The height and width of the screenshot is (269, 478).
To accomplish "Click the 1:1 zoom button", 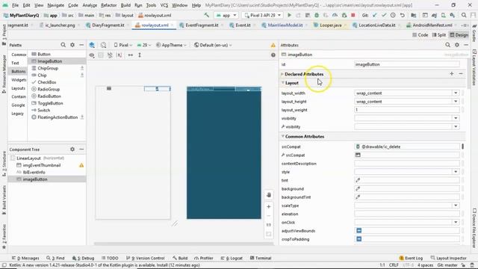I will [269, 225].
